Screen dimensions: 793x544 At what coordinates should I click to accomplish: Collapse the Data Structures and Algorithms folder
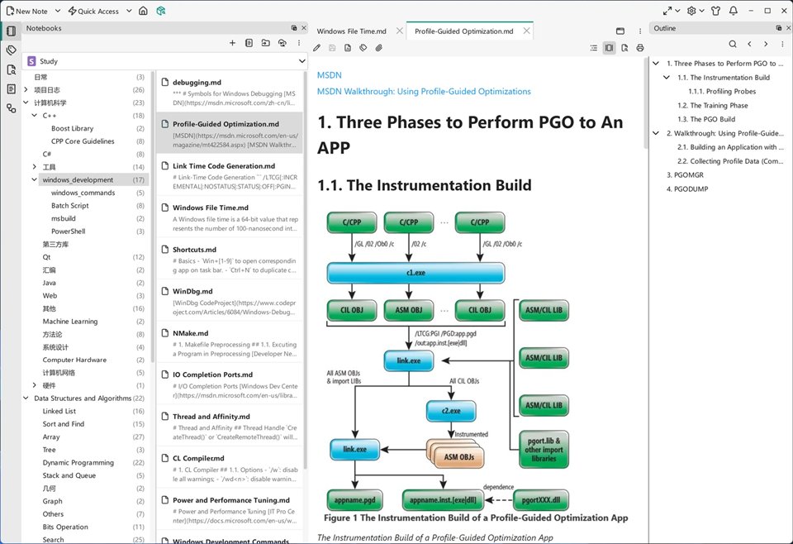point(26,398)
